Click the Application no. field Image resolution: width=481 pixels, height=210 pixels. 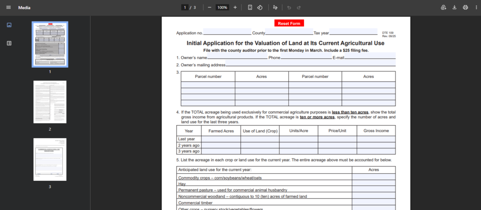click(228, 32)
